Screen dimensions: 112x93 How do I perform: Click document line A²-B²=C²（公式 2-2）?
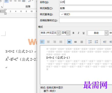pyautogui.click(x=21, y=59)
